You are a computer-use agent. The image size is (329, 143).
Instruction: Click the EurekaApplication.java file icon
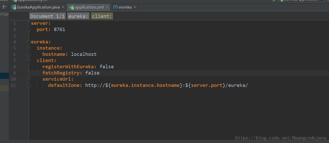[14, 7]
